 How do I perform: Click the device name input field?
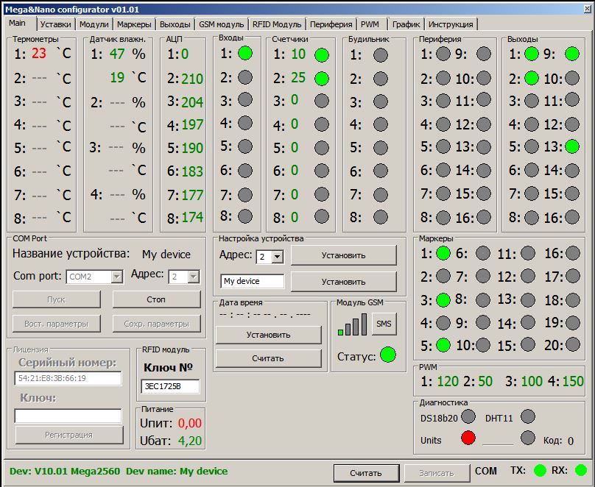point(252,281)
